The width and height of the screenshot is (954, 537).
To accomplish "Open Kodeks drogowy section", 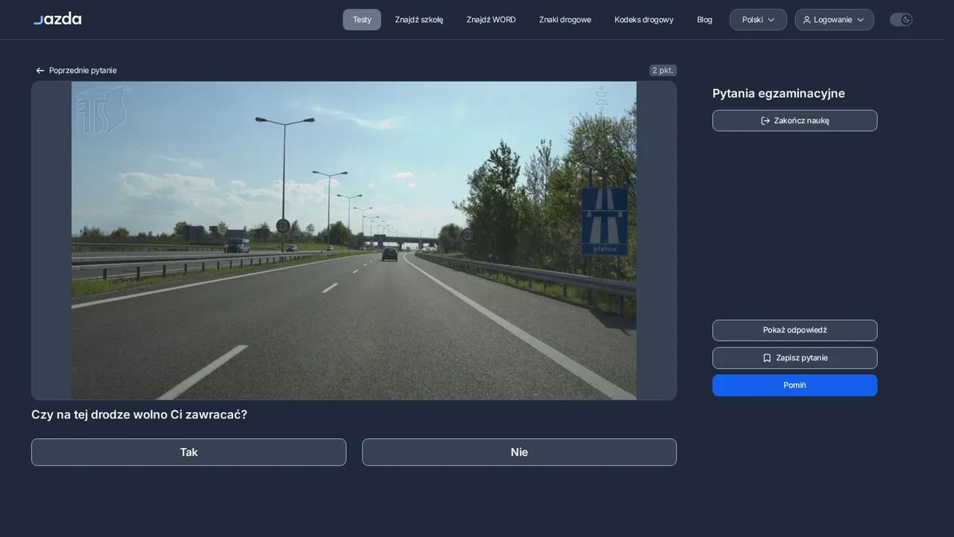I will coord(644,20).
